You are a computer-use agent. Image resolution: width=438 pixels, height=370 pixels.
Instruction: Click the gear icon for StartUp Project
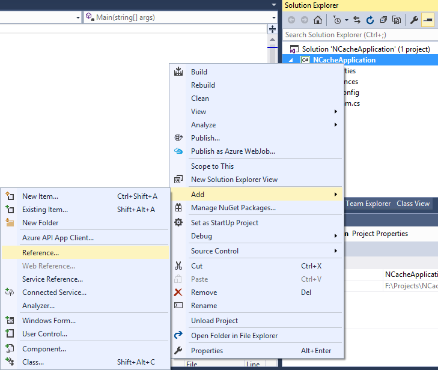[178, 223]
